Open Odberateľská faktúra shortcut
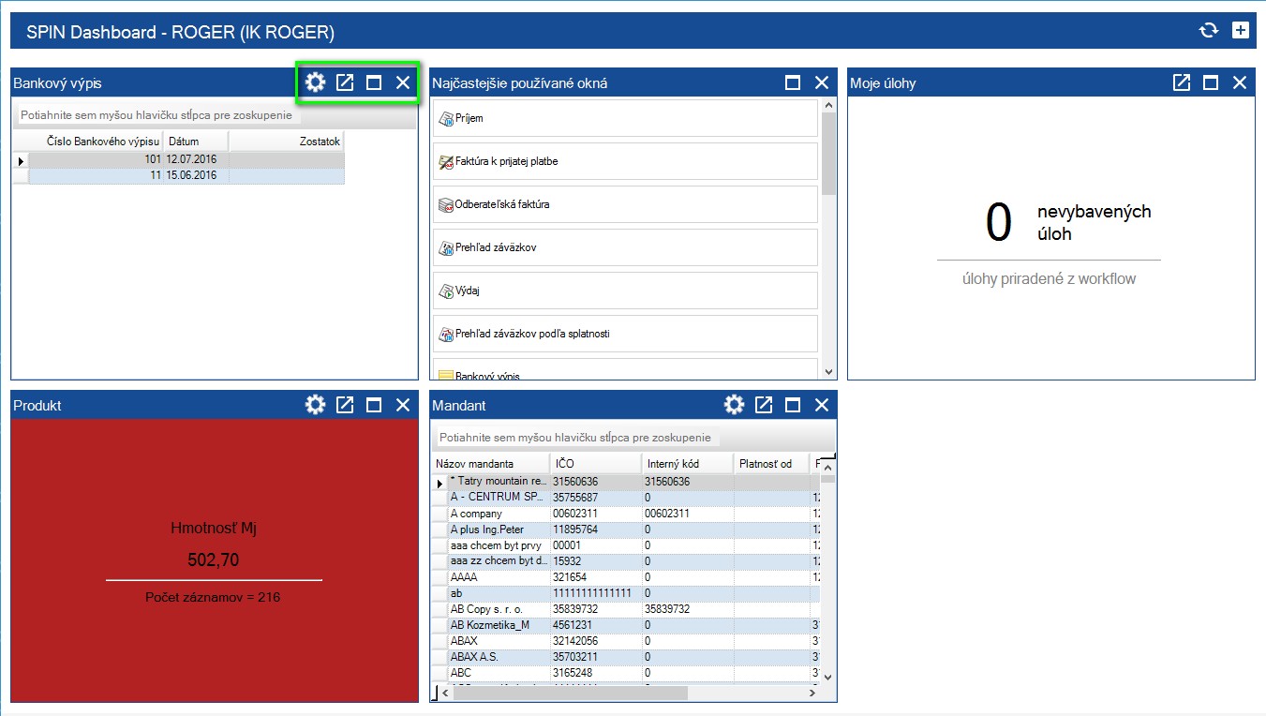Image resolution: width=1266 pixels, height=716 pixels. 625,204
